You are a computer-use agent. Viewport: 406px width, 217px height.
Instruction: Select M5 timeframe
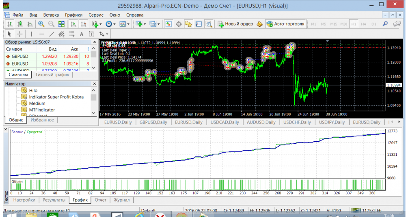click(x=324, y=24)
